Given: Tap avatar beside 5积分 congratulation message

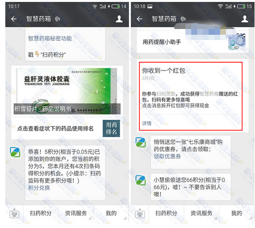Looking at the screenshot, I should point(15,152).
